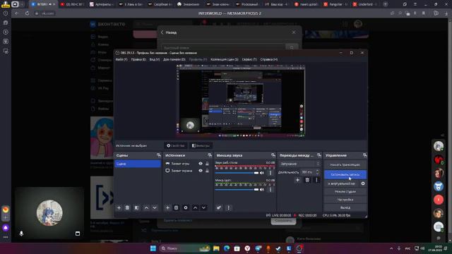Click taskbar search box Поиск
The image size is (452, 254).
tap(185, 248)
